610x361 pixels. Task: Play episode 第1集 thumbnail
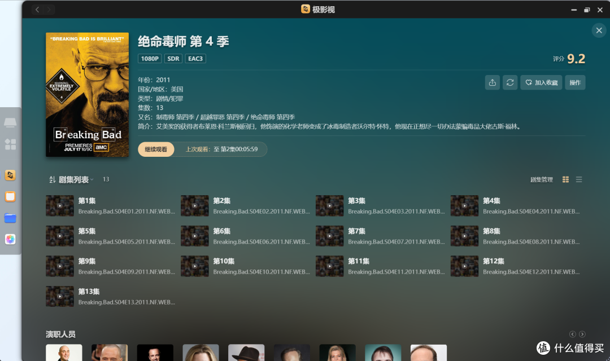point(59,205)
